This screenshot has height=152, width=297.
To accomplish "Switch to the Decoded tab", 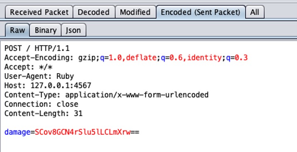I will click(94, 12).
